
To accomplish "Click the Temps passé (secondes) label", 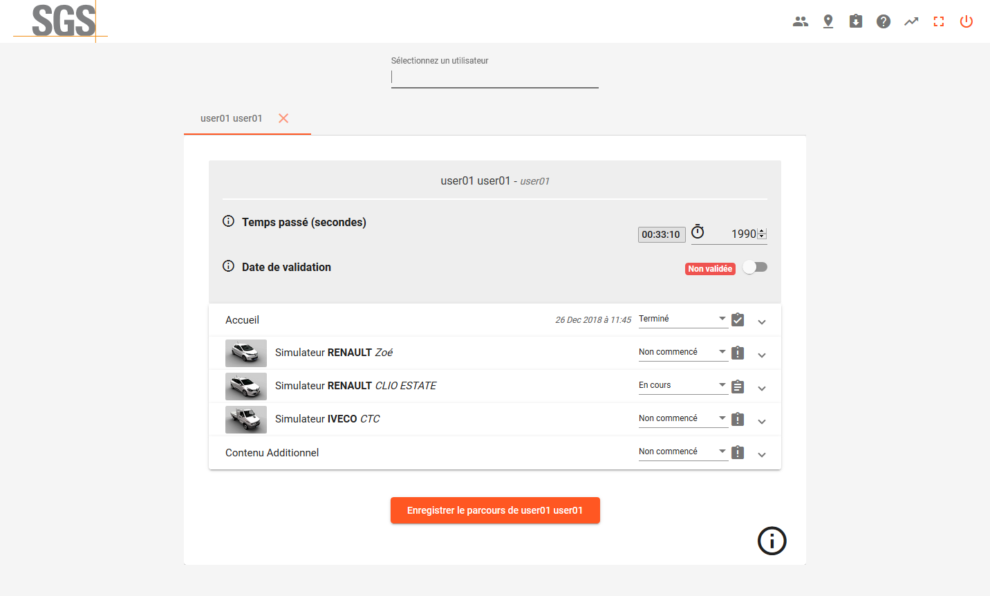I will (x=304, y=222).
